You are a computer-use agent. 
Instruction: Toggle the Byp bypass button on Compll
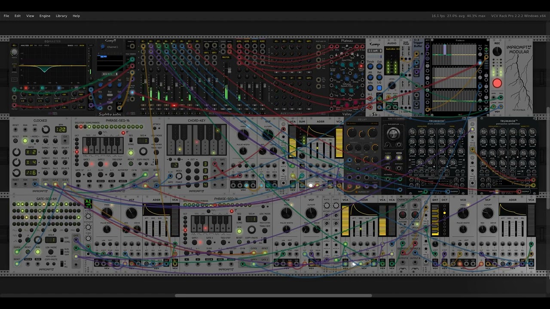110,95
